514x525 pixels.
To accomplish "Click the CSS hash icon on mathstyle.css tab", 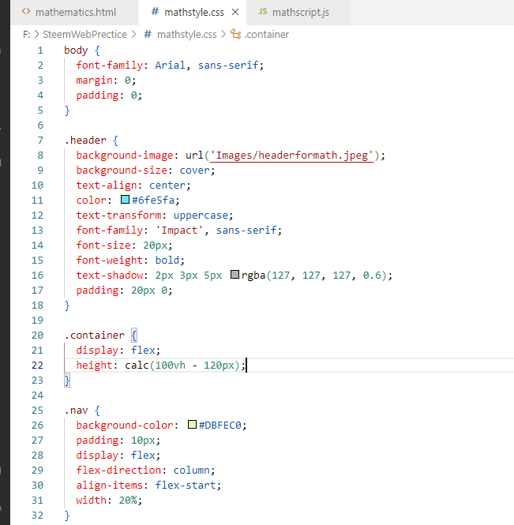I will (x=155, y=12).
